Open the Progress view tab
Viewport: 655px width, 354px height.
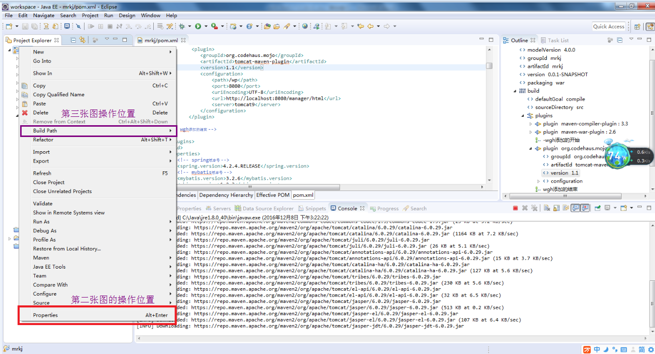[384, 208]
